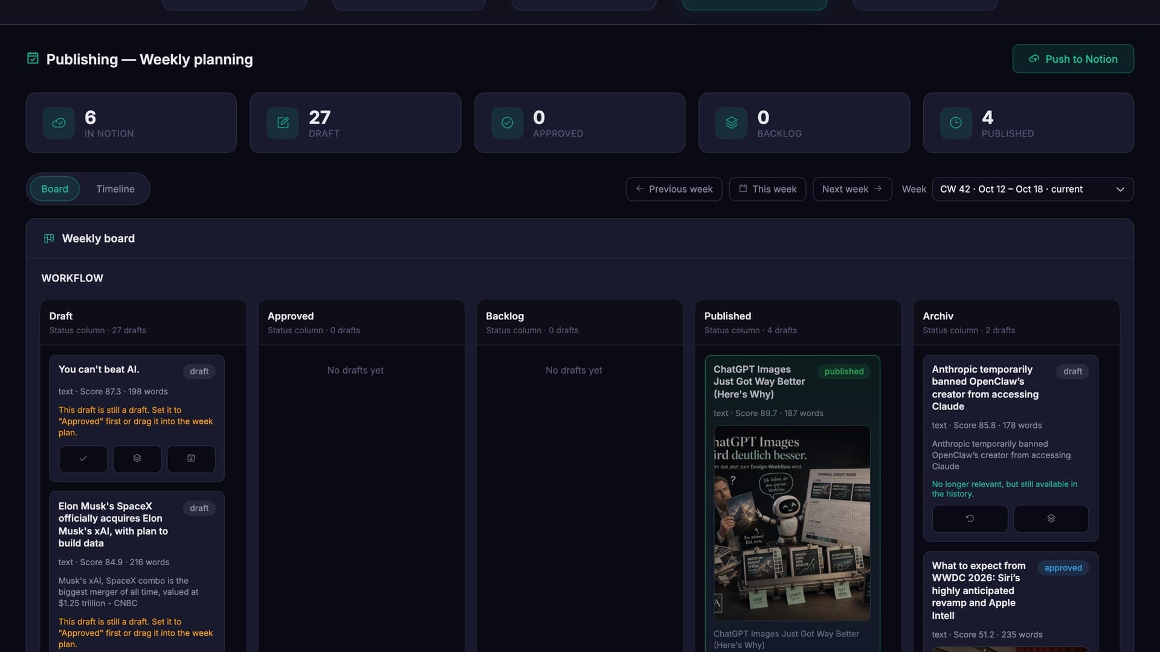This screenshot has height=652, width=1160.
Task: Click the Draft edit-pencil stat icon
Action: [283, 123]
